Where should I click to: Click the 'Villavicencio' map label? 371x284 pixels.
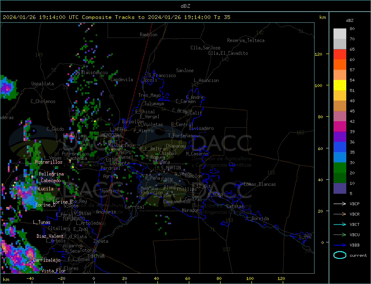[92, 73]
